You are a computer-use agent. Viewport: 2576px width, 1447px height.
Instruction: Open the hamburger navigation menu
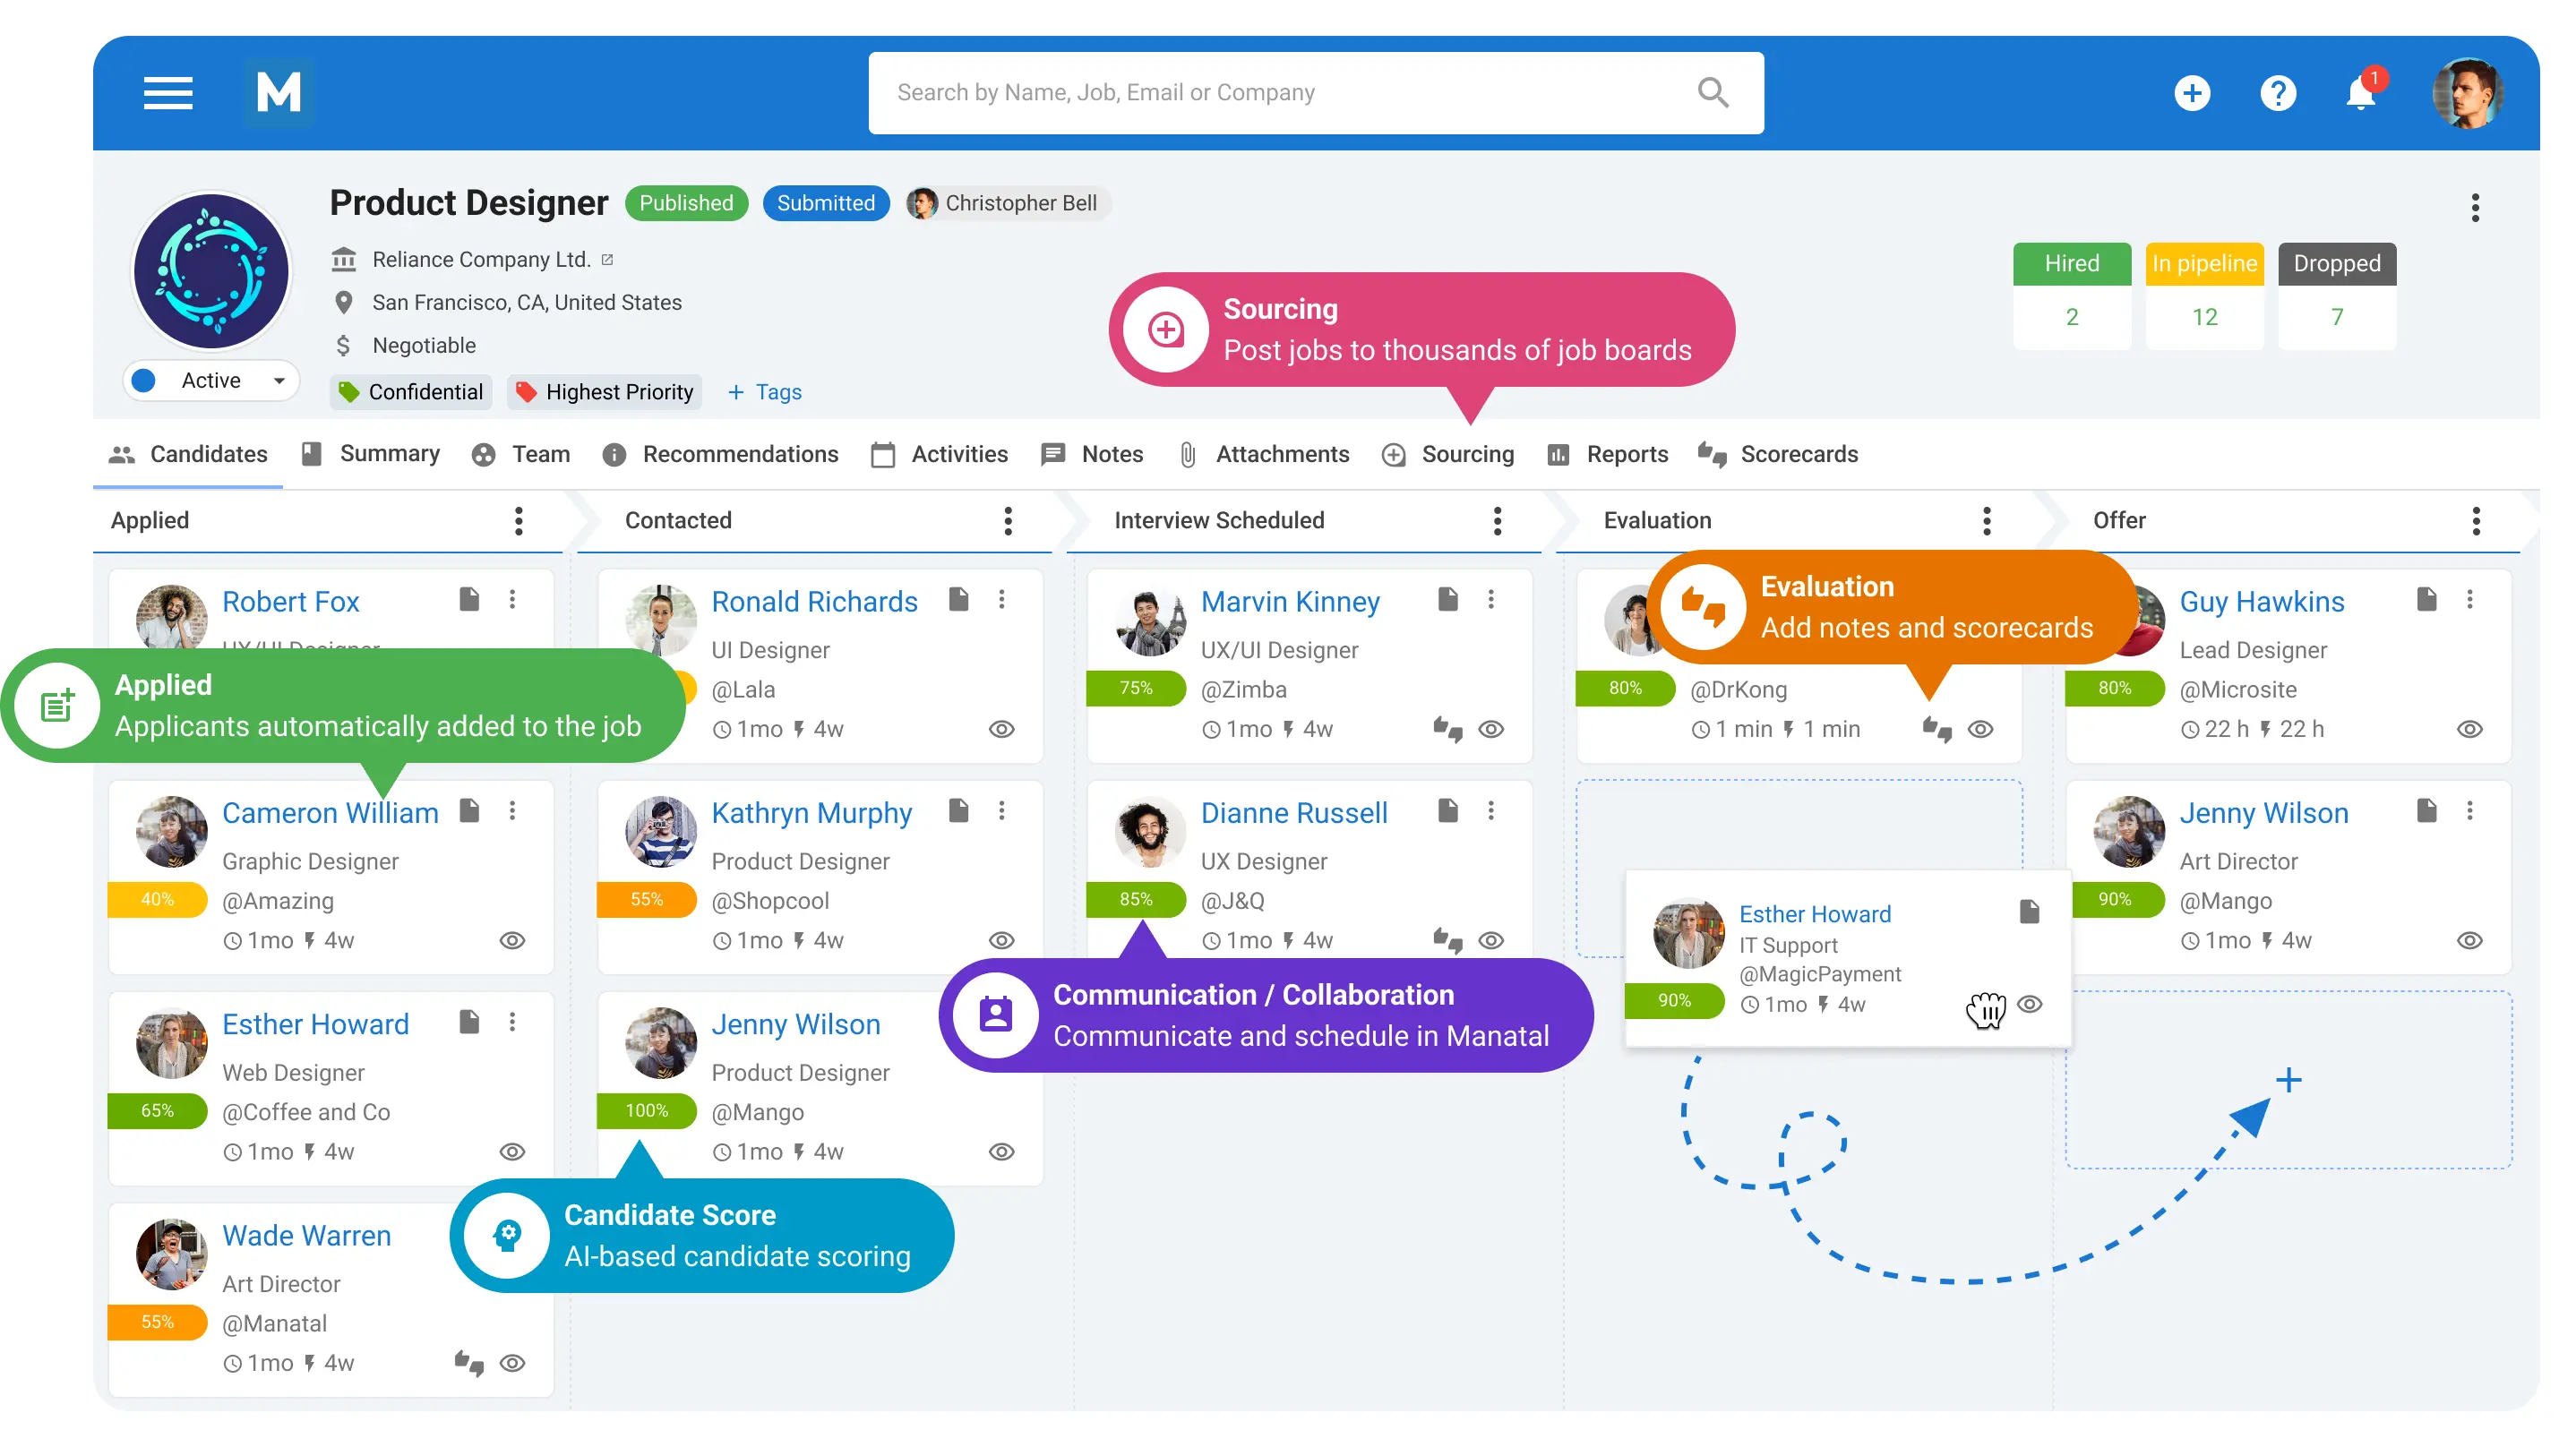[167, 93]
